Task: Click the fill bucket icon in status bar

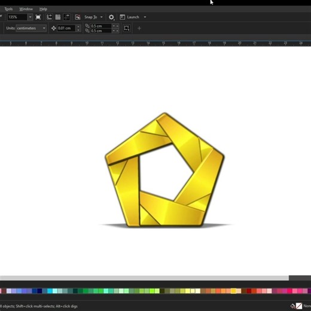Action: [292, 306]
